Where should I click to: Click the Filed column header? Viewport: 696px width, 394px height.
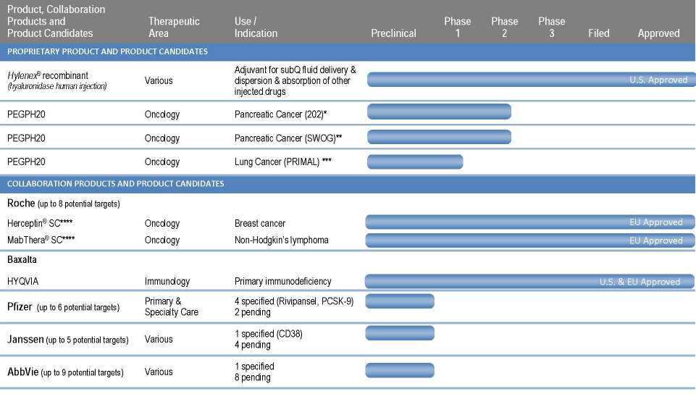click(598, 33)
